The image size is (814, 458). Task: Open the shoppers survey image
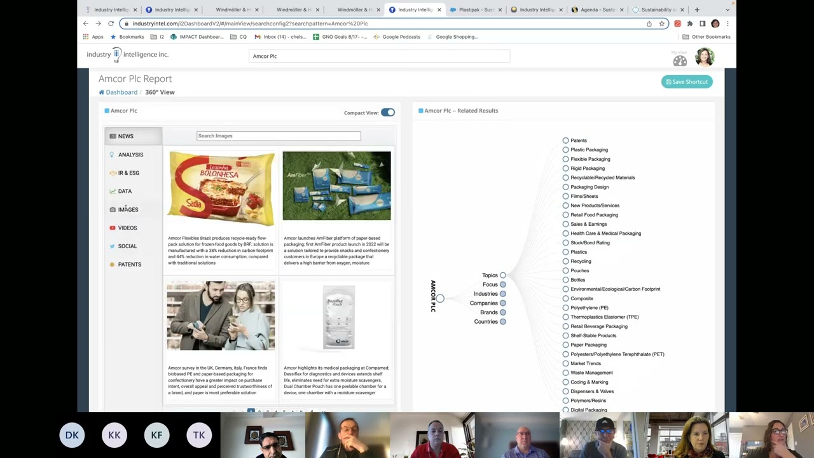pyautogui.click(x=221, y=316)
